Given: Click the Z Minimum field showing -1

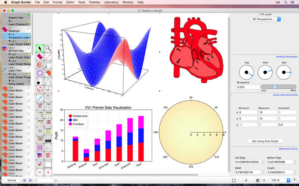Looking at the screenshot, I should point(248,125).
